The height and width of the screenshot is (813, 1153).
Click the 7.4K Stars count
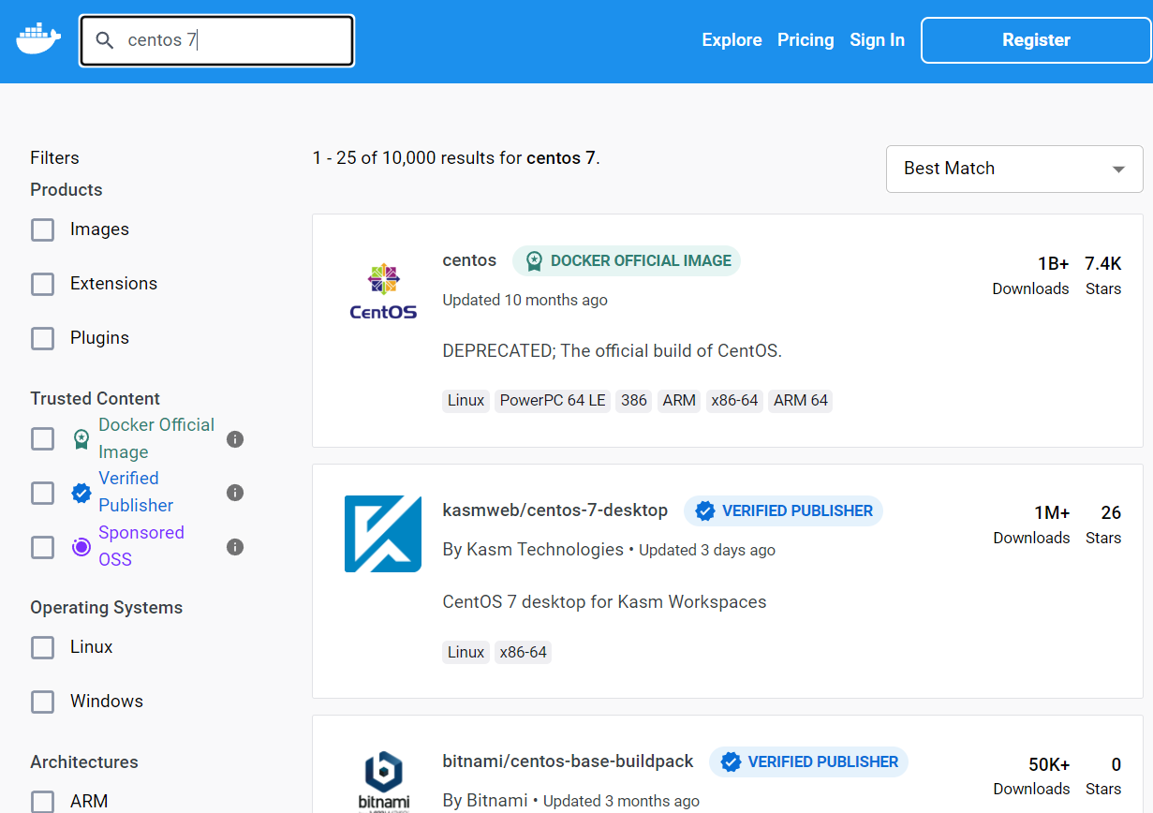pos(1102,263)
